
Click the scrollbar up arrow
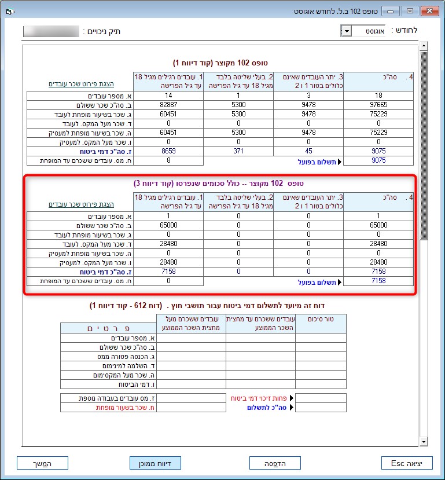point(424,46)
